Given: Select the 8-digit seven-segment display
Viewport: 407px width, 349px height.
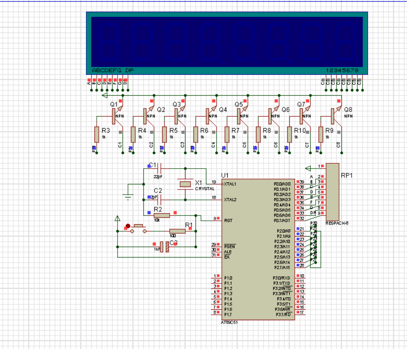Looking at the screenshot, I should (227, 43).
